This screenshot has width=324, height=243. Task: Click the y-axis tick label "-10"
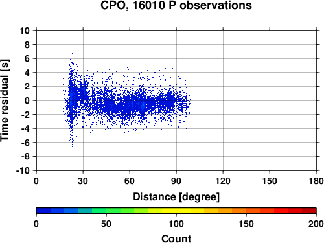pyautogui.click(x=23, y=170)
